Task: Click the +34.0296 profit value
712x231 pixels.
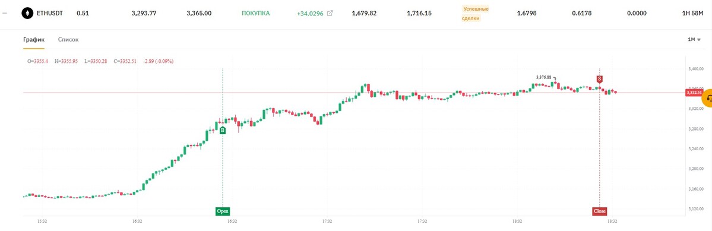Action: pos(310,13)
